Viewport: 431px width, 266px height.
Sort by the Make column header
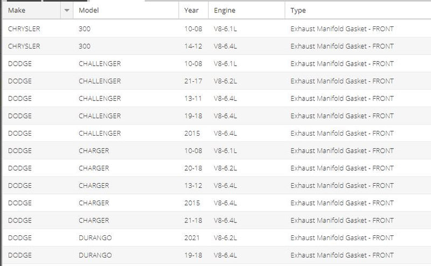(x=32, y=10)
